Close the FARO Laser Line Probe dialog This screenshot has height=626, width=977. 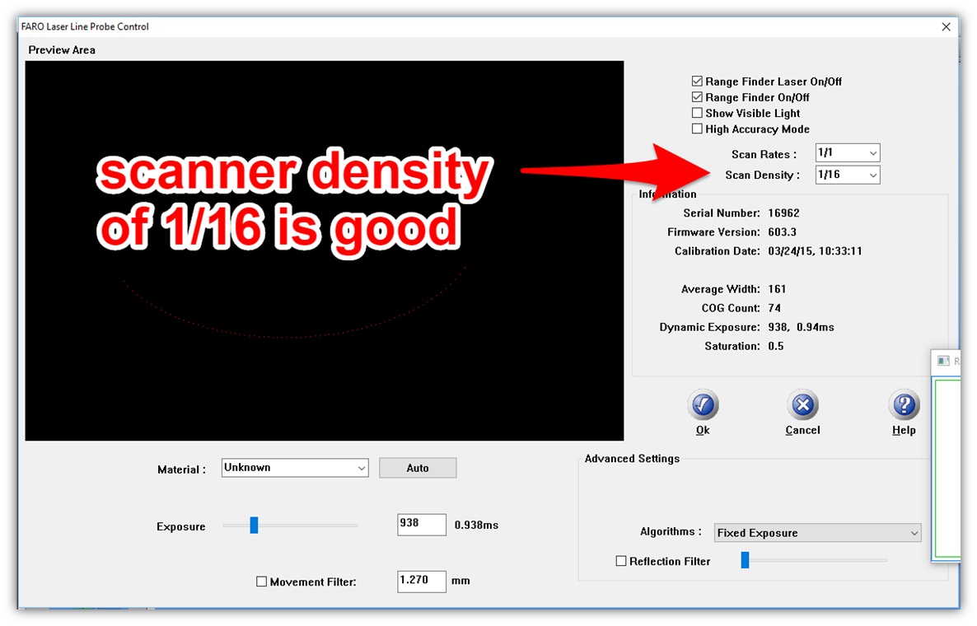point(946,26)
